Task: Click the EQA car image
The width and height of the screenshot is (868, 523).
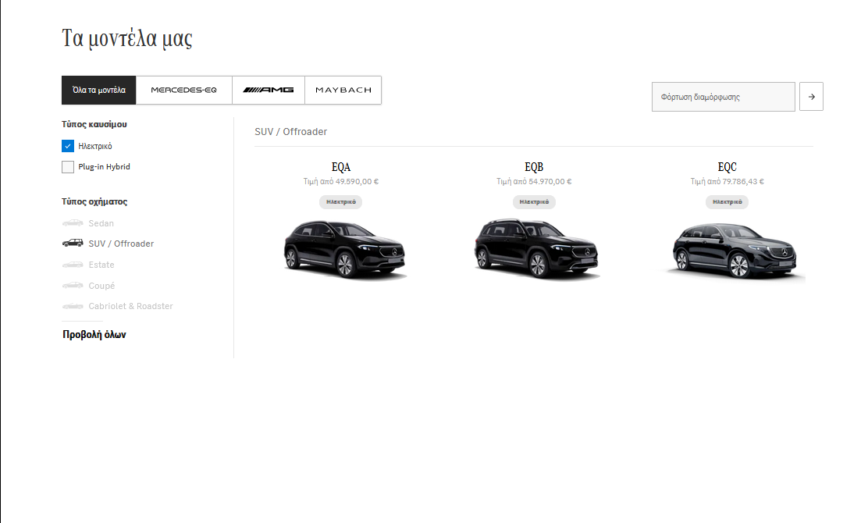Action: (344, 249)
